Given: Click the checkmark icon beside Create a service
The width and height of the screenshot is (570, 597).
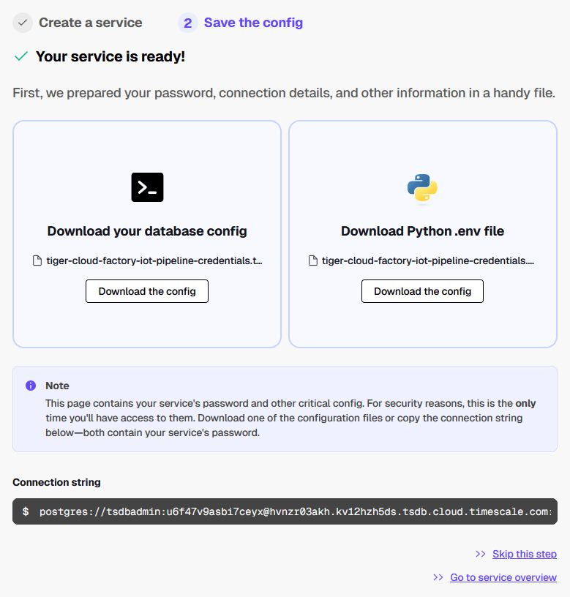Looking at the screenshot, I should 23,23.
